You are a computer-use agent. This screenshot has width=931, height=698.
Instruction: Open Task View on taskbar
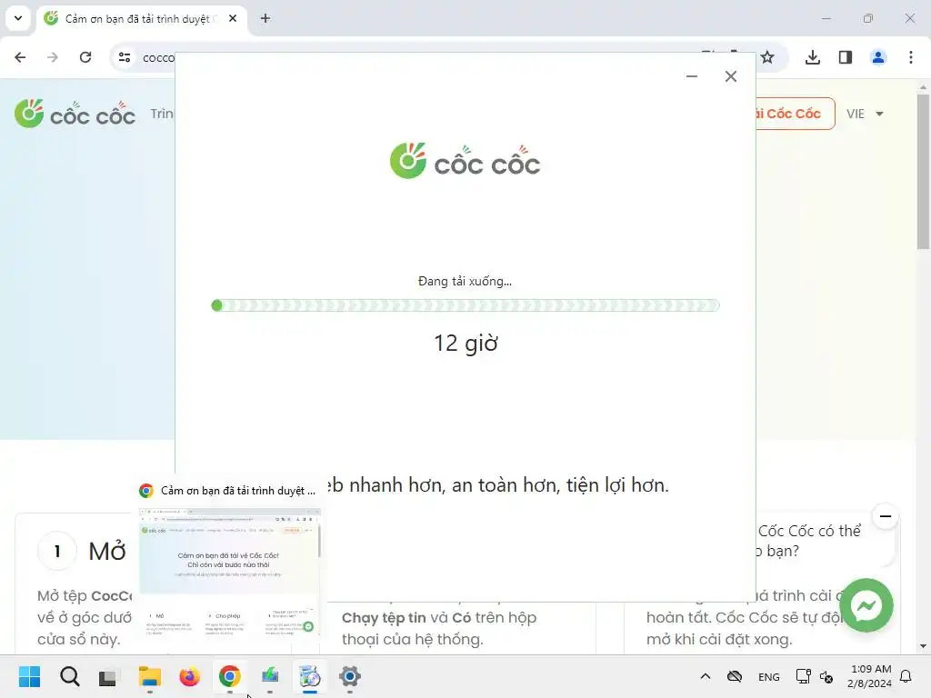pyautogui.click(x=109, y=676)
